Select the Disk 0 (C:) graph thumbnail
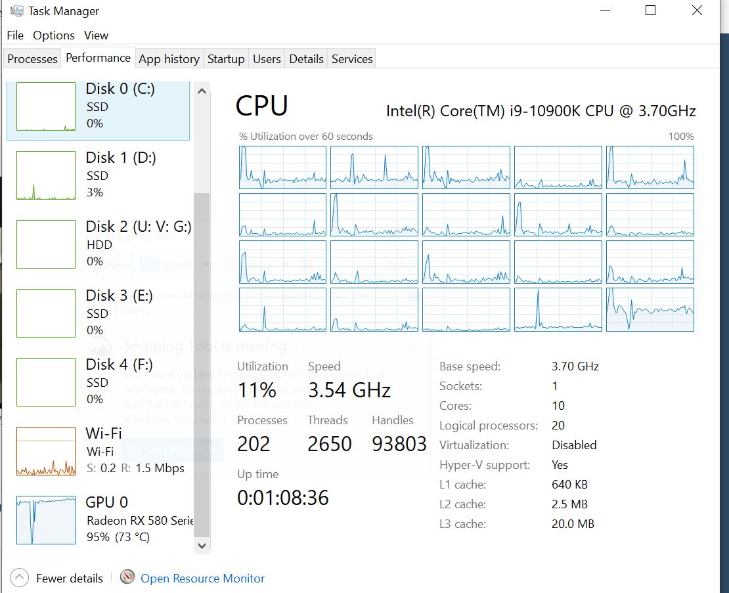 [x=46, y=106]
